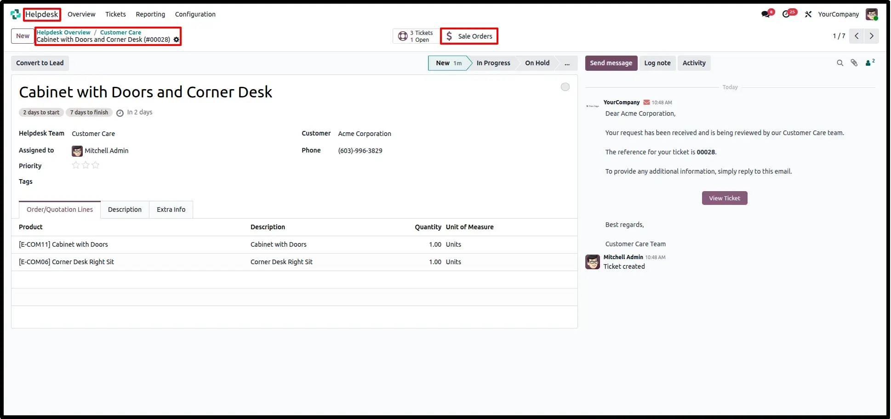The width and height of the screenshot is (891, 419).
Task: Click the View Ticket button in the email
Action: pyautogui.click(x=725, y=198)
